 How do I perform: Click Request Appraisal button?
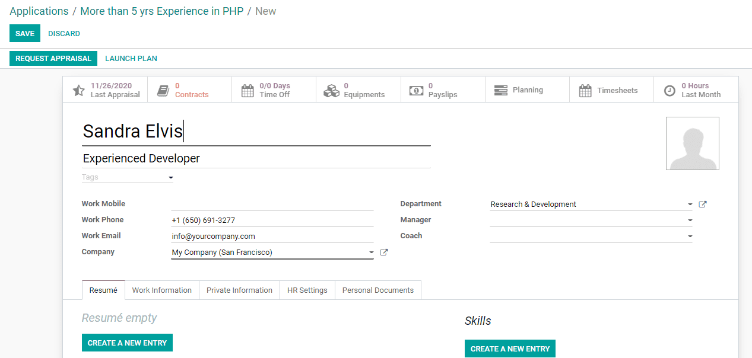coord(53,59)
